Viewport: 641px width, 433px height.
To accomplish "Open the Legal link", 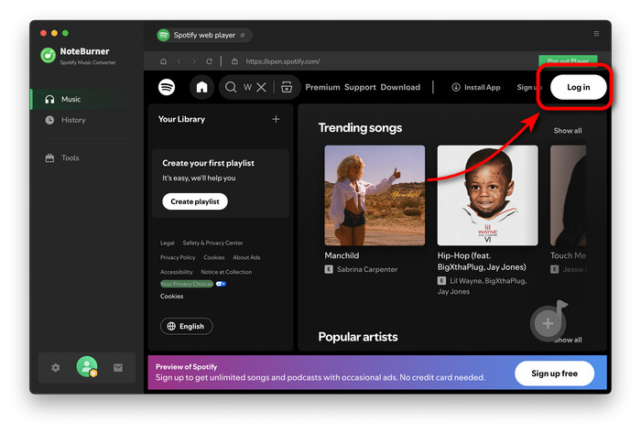I will click(168, 244).
